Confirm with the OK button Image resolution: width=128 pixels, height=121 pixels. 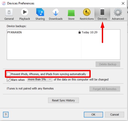click(93, 115)
